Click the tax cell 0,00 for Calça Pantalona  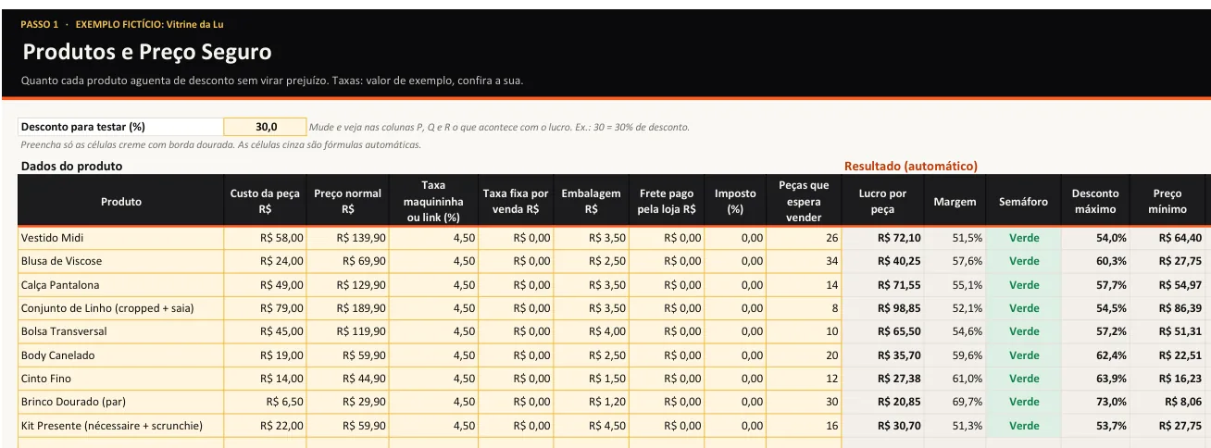(735, 285)
